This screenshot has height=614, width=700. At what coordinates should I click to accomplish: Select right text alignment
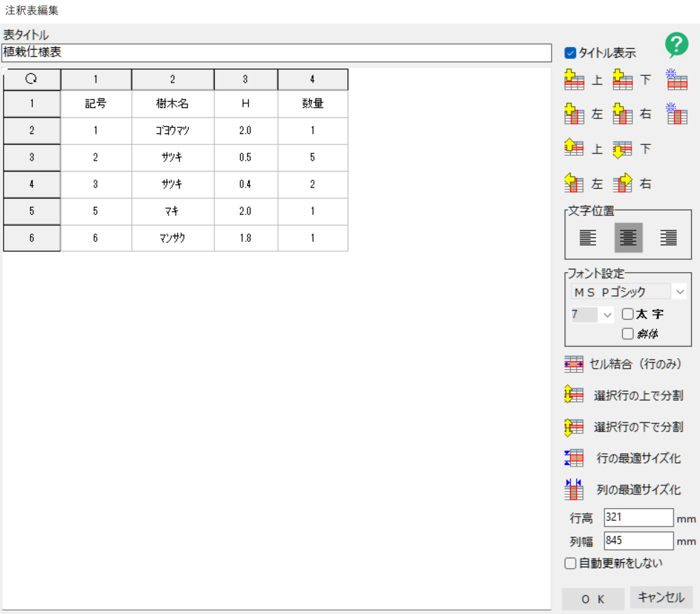pyautogui.click(x=668, y=238)
